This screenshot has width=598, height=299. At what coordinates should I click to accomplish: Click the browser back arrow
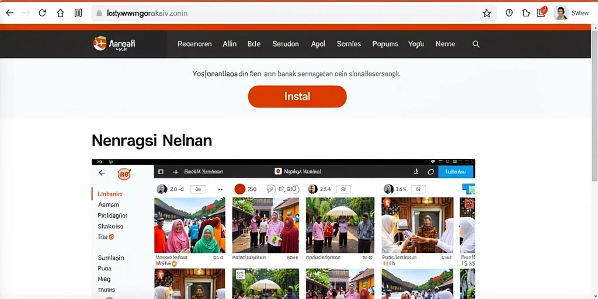pos(9,13)
